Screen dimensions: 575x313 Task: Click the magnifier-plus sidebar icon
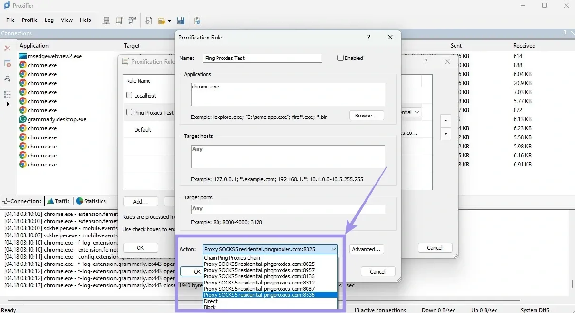[x=7, y=79]
